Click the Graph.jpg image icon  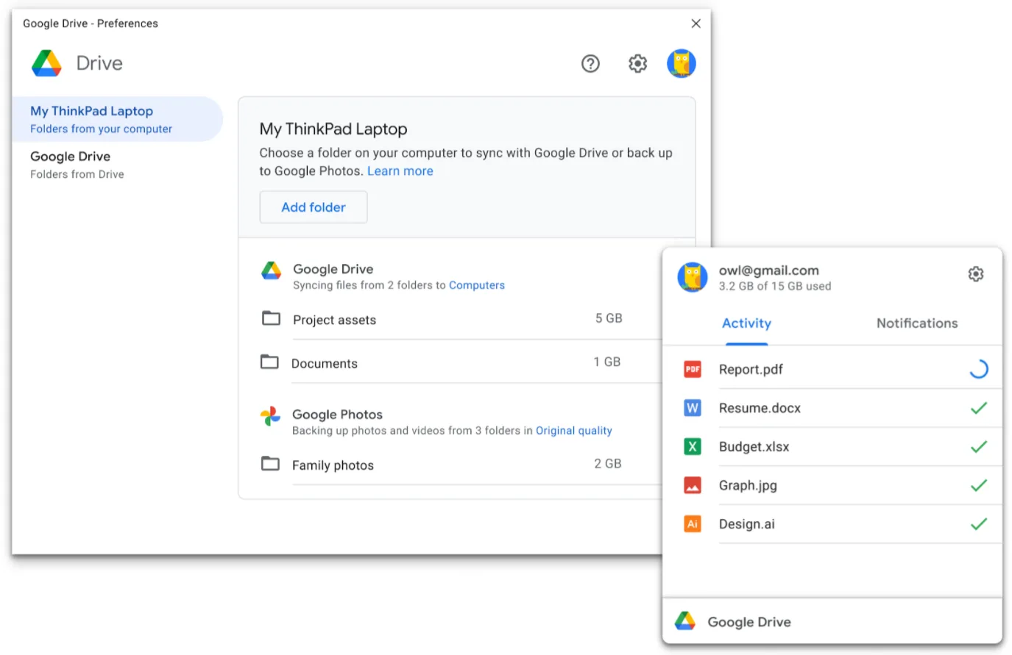[x=693, y=485]
